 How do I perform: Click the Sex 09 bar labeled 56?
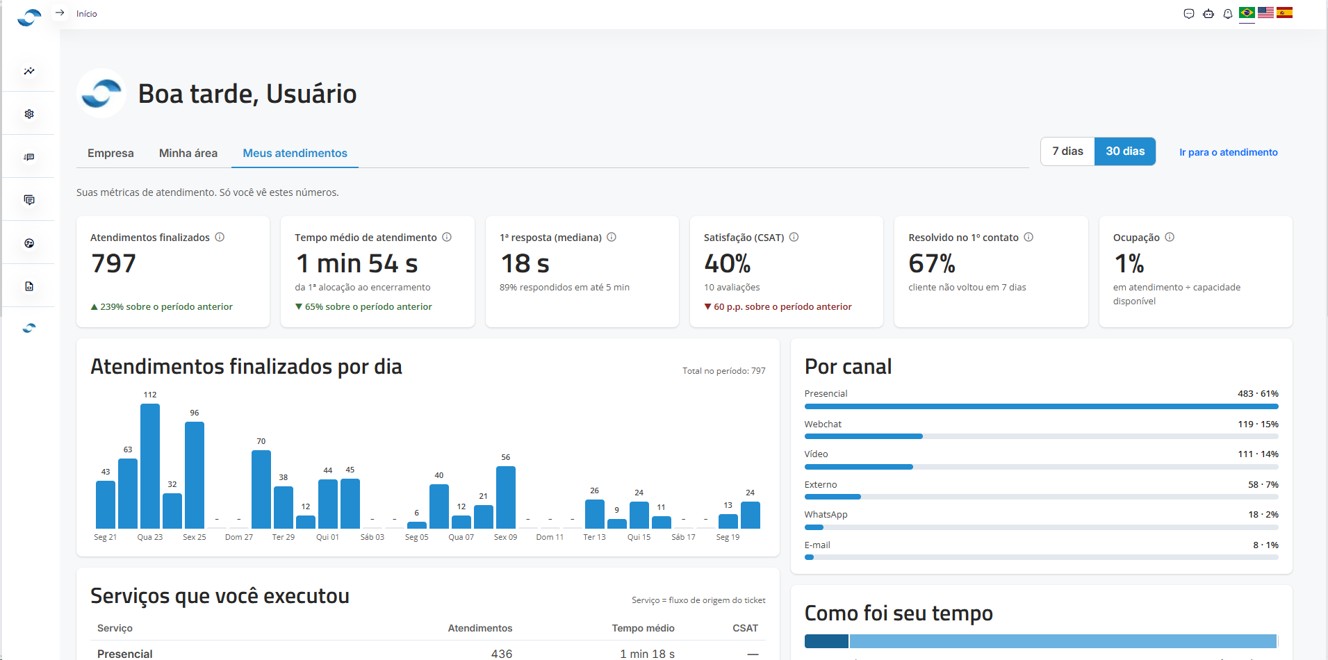[x=506, y=497]
